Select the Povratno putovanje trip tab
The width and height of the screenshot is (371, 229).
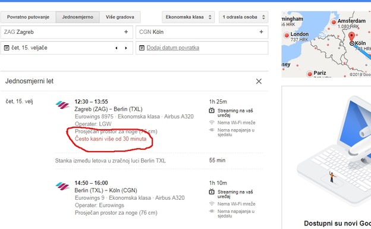click(28, 17)
